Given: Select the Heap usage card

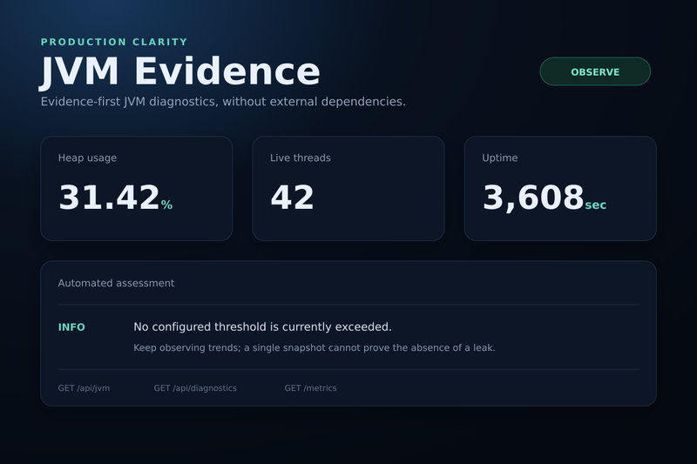Looking at the screenshot, I should click(x=137, y=188).
